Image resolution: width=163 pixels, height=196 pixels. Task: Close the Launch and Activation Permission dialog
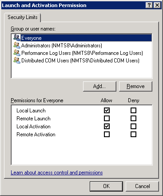tap(157, 5)
